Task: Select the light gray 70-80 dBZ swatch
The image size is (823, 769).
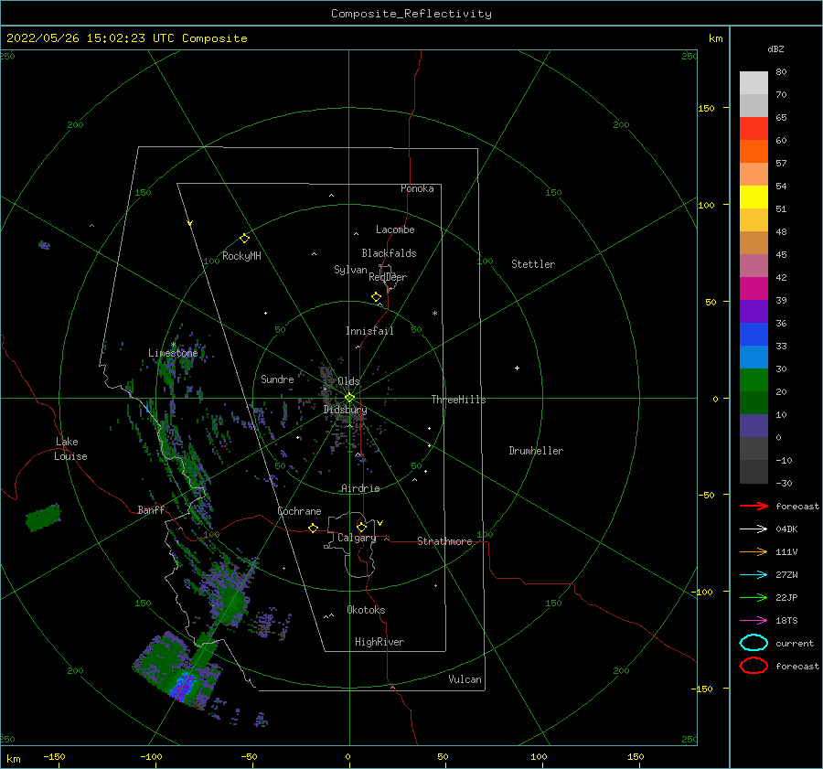Action: click(754, 83)
